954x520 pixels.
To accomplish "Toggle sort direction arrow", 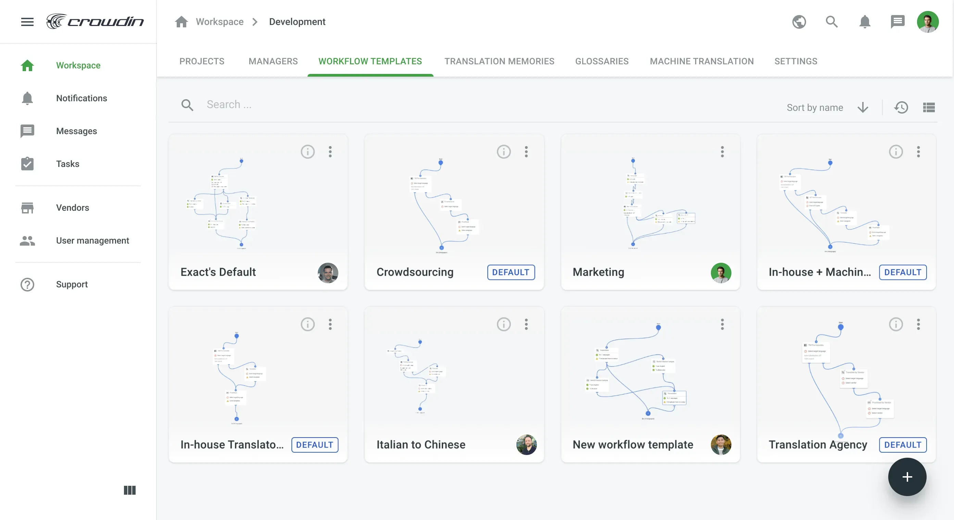I will [863, 107].
